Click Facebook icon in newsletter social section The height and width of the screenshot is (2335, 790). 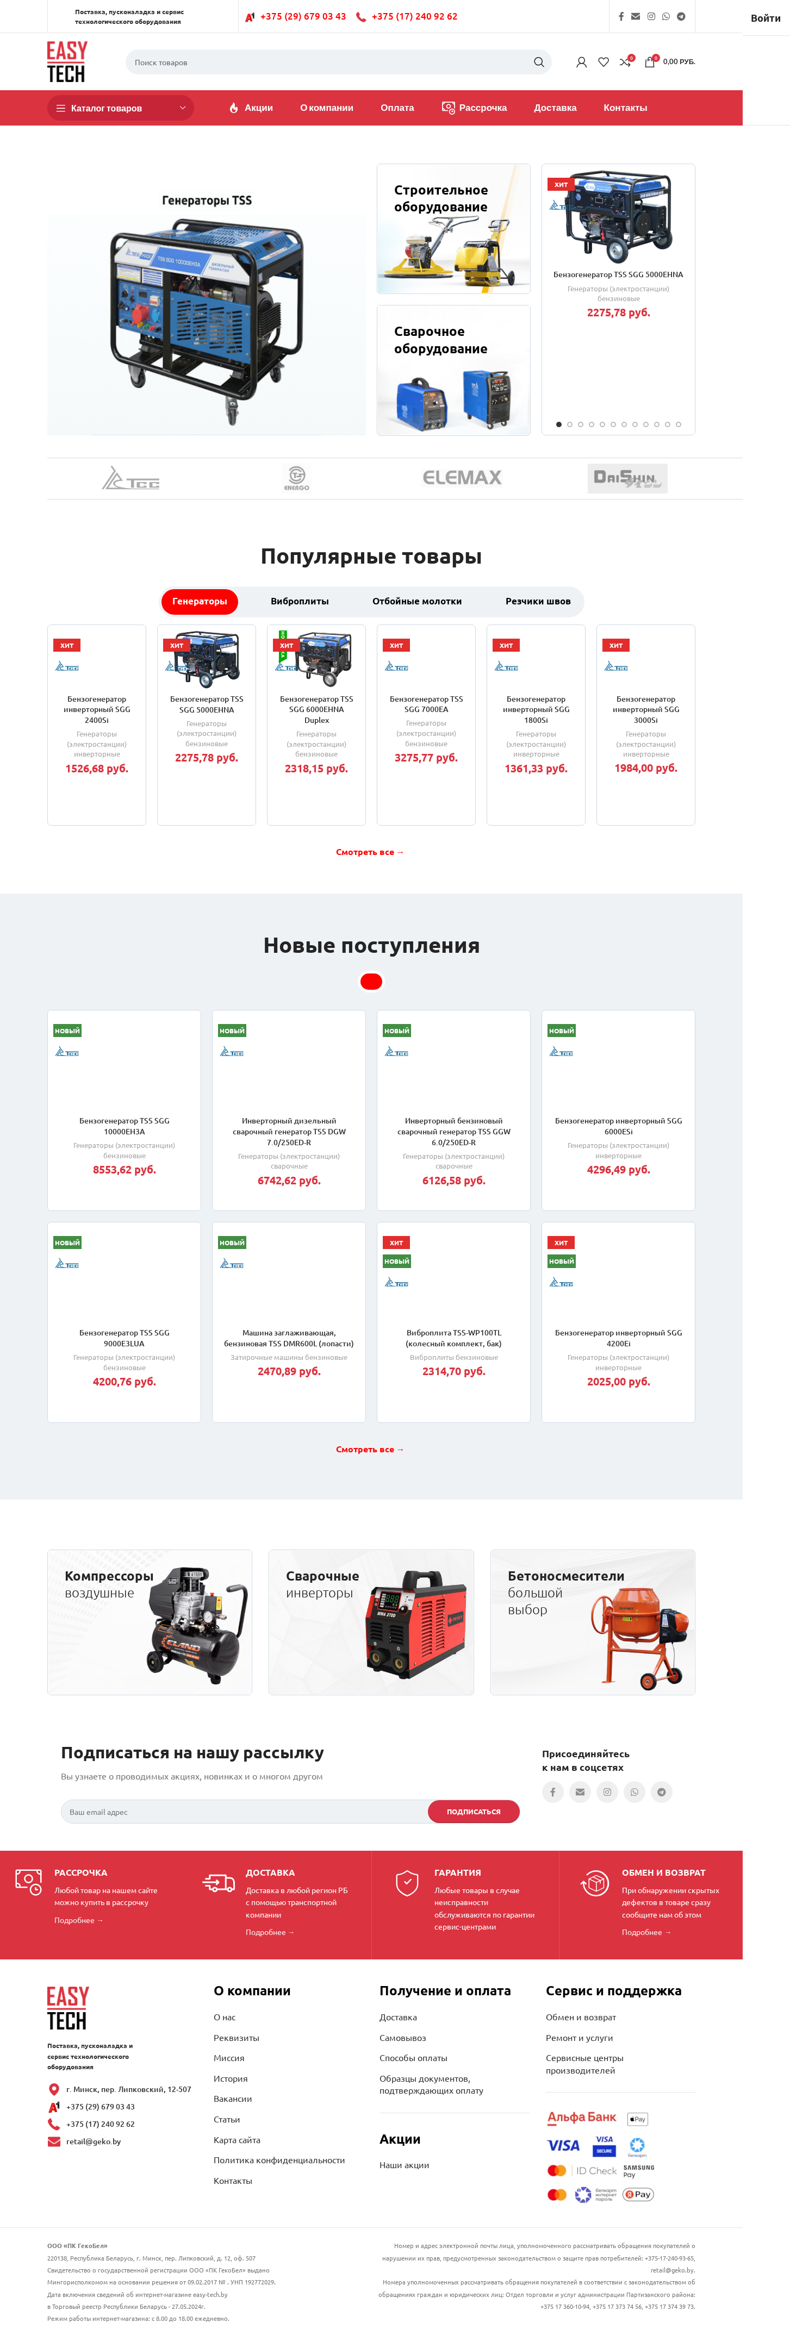552,1792
